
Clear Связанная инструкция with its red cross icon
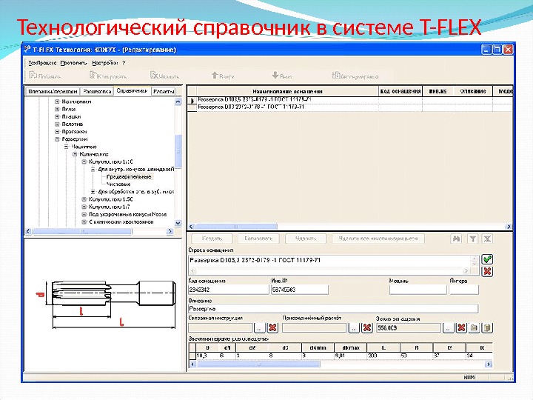coord(272,328)
